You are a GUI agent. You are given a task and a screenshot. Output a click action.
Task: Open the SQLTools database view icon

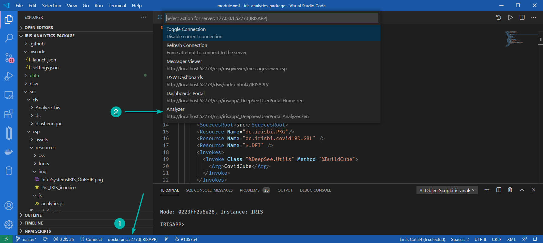click(9, 171)
